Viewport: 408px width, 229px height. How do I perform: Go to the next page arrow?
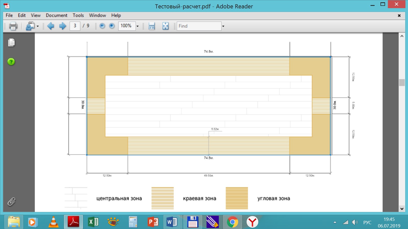click(62, 26)
